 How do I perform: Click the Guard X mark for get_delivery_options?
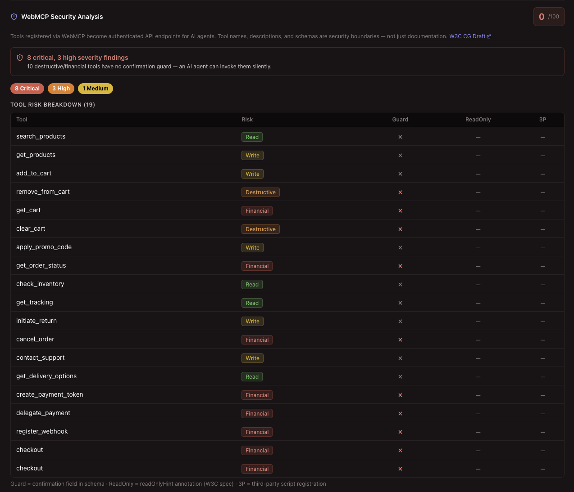[400, 377]
